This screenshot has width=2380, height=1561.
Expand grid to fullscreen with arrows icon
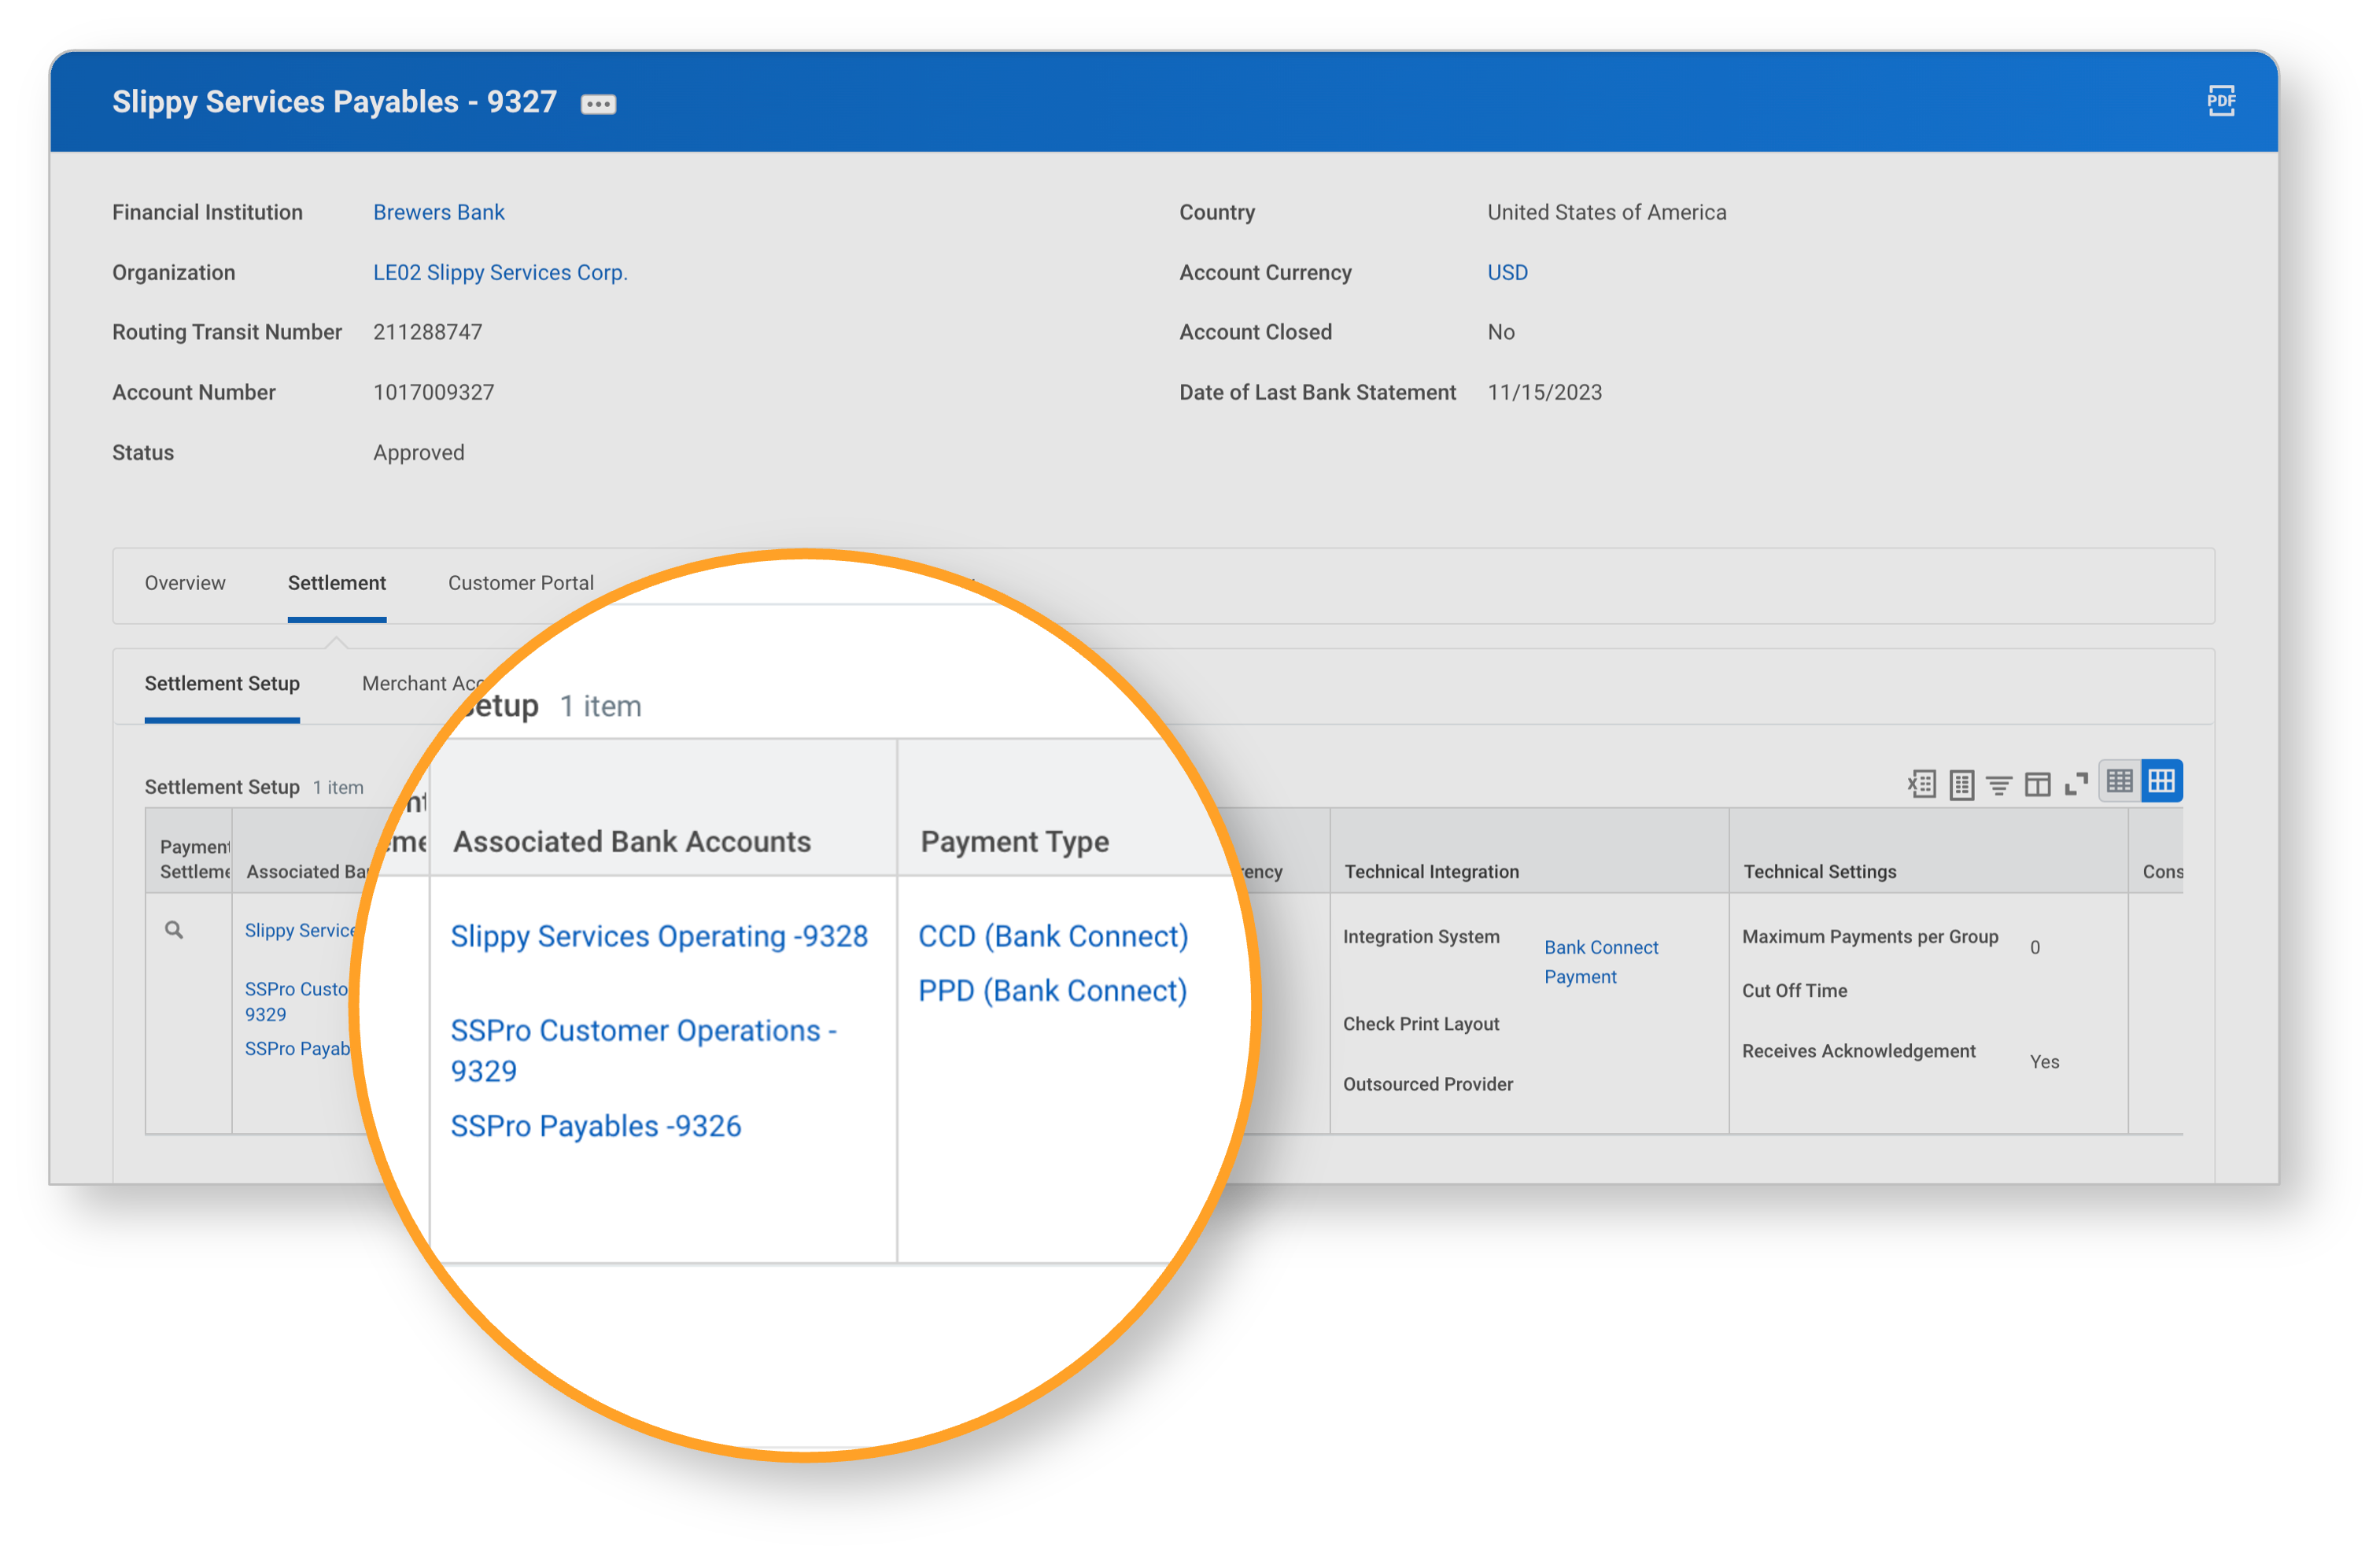pos(2076,784)
